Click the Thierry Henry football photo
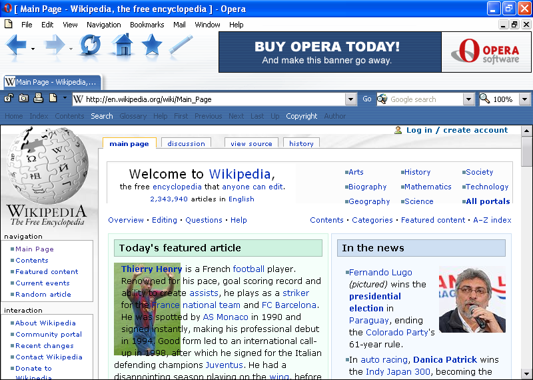The width and height of the screenshot is (533, 380). pos(147,309)
